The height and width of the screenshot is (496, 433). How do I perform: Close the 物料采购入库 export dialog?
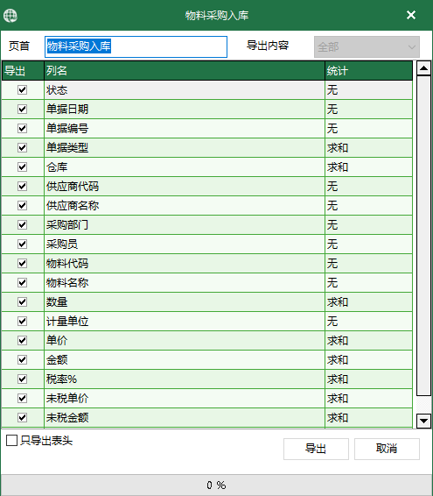point(411,15)
